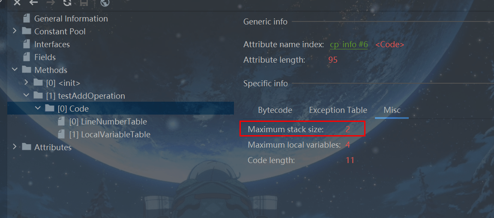Click the back arrow toolbar icon
This screenshot has width=494, height=218.
[x=33, y=3]
